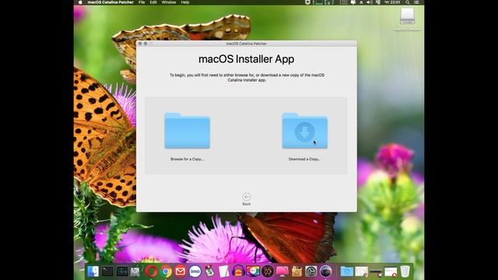Open the red mail app in the Dock
Viewport: 498px width, 280px height.
(x=181, y=271)
